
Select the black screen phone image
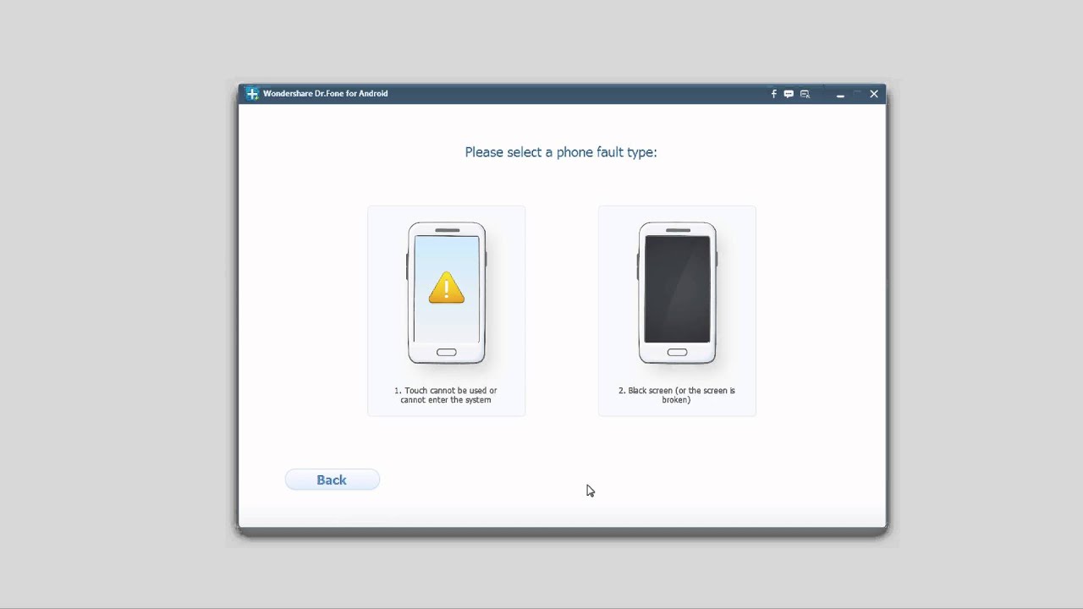[x=677, y=294]
